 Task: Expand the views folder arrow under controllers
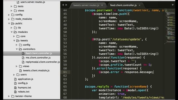[x=17, y=66]
